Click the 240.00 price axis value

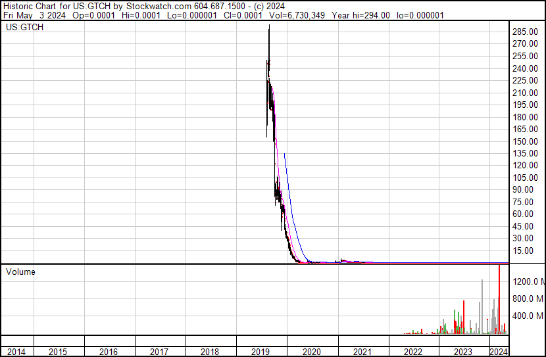[525, 68]
